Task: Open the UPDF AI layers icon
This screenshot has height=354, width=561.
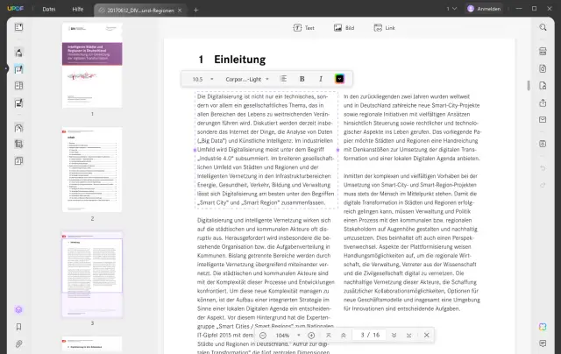Action: [18, 309]
